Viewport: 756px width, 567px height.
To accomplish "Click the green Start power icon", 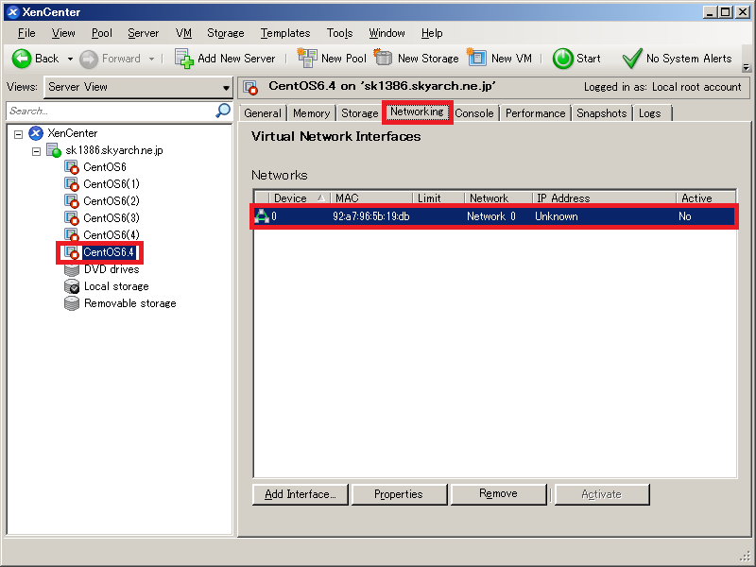I will click(562, 59).
